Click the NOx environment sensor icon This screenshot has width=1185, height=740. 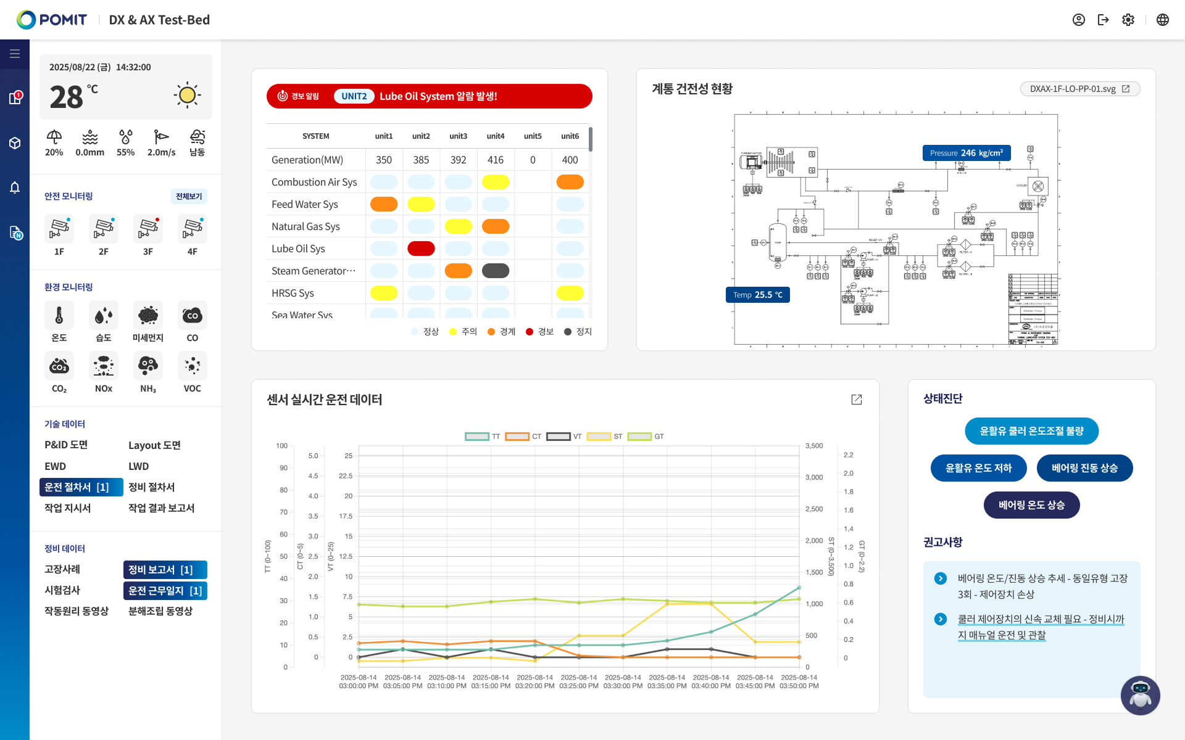(x=103, y=366)
